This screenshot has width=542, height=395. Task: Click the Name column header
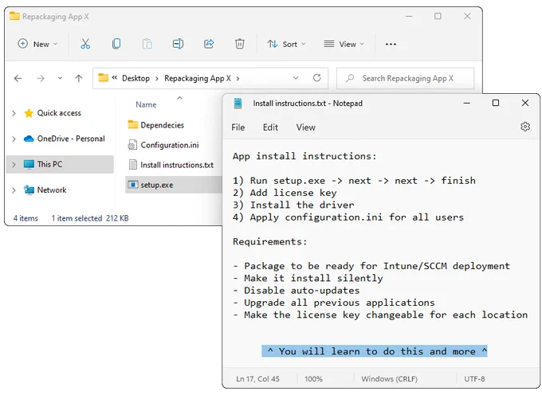(x=146, y=104)
